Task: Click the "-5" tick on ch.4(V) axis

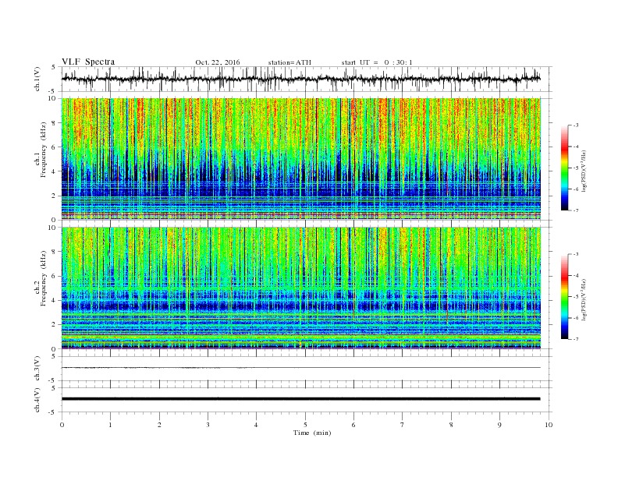Action: (53, 412)
